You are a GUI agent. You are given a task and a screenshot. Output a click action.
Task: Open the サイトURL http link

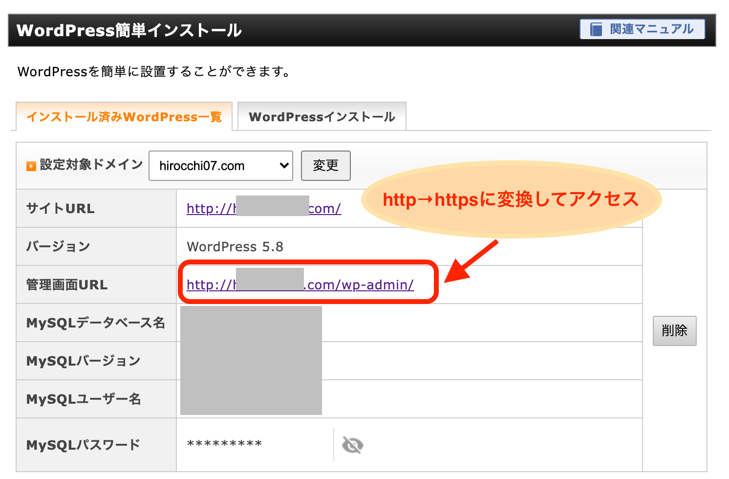click(264, 209)
